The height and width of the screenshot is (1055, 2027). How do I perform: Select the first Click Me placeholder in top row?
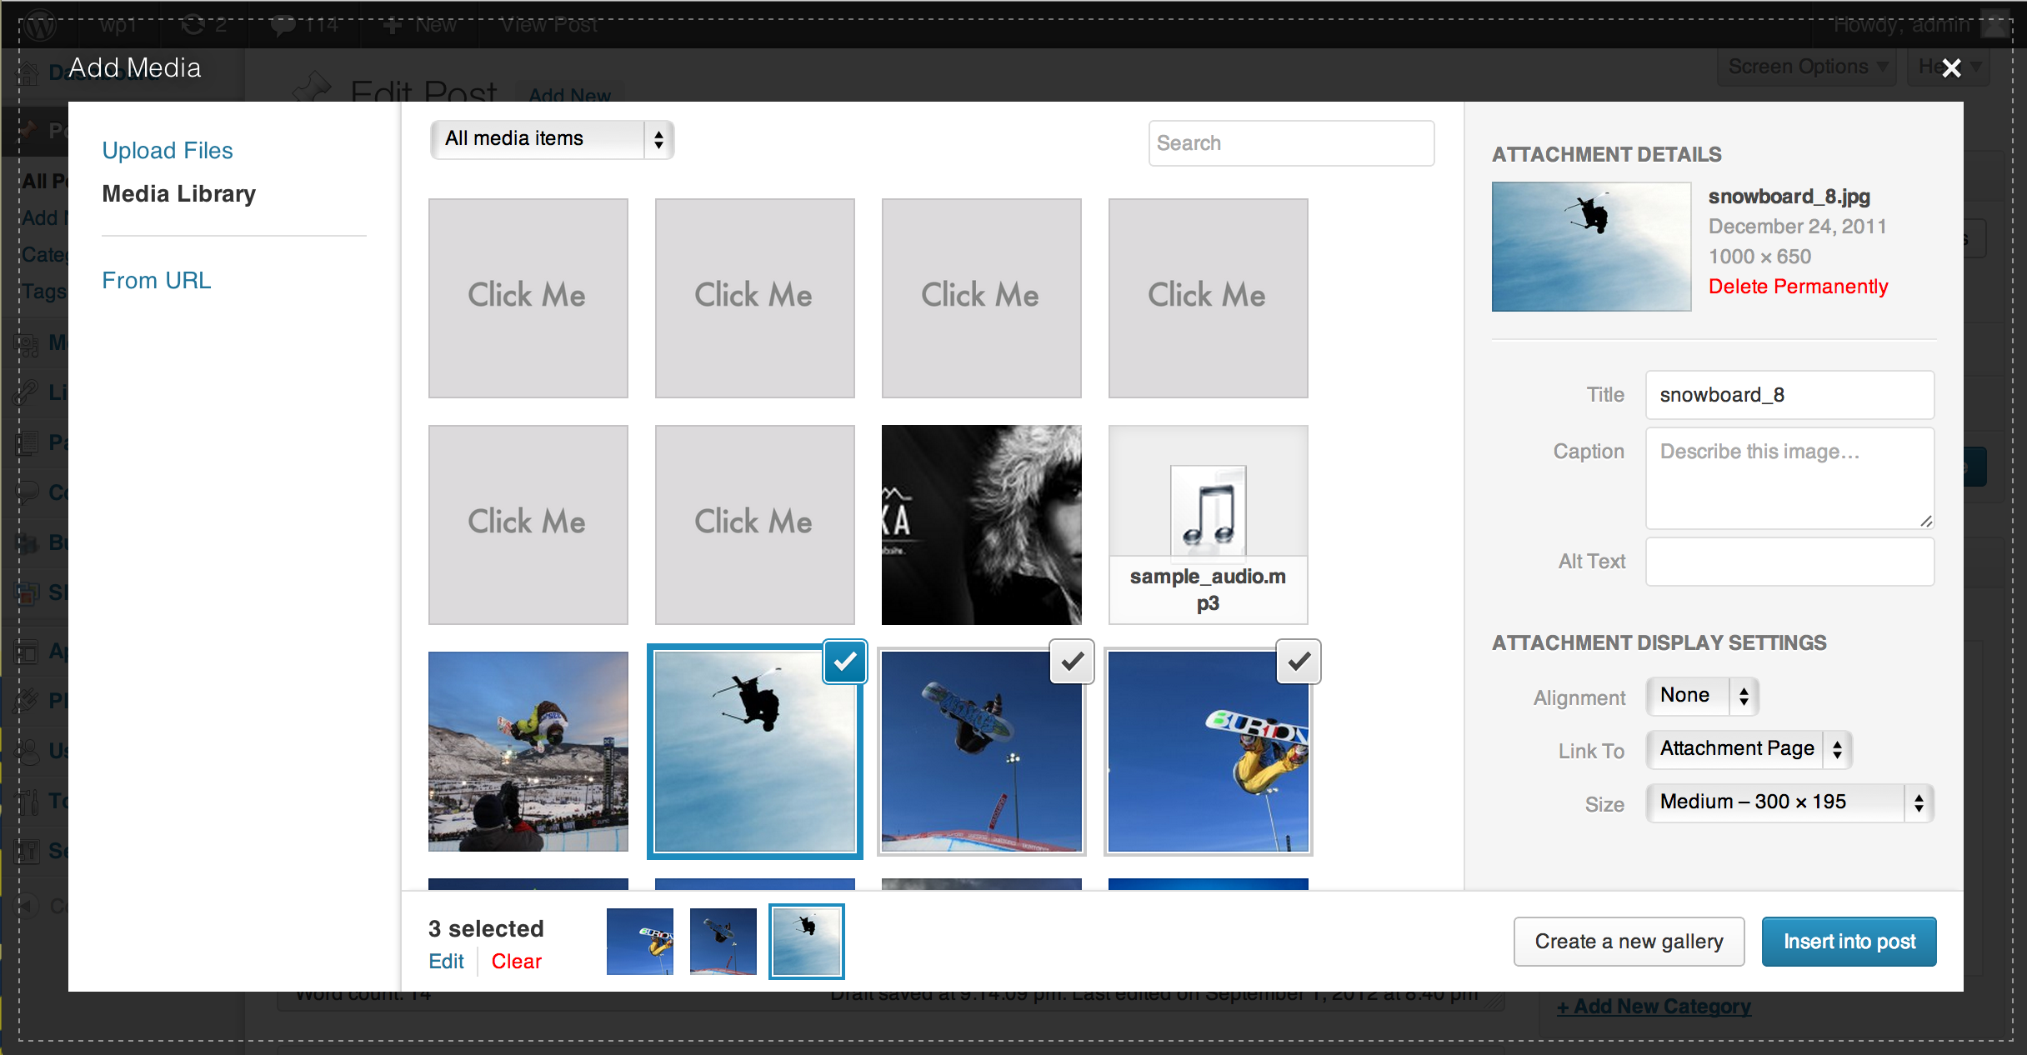528,298
